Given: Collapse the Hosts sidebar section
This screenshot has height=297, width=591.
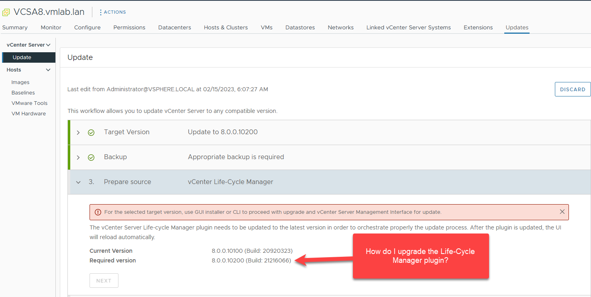Looking at the screenshot, I should point(48,70).
